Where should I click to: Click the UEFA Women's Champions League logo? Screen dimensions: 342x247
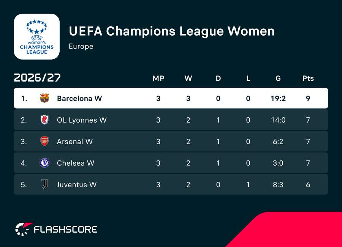(36, 36)
